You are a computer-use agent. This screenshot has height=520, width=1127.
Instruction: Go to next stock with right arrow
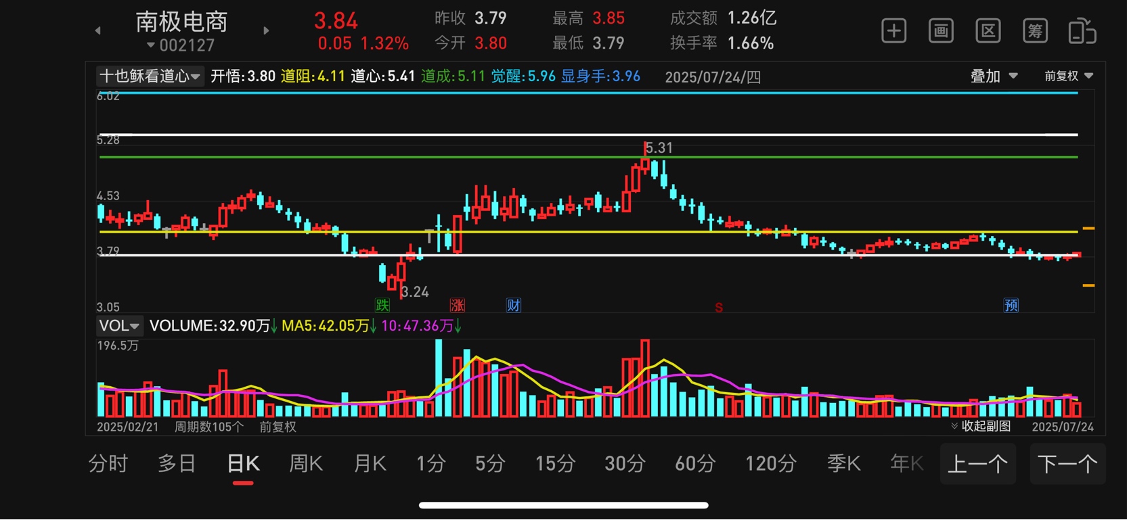266,30
